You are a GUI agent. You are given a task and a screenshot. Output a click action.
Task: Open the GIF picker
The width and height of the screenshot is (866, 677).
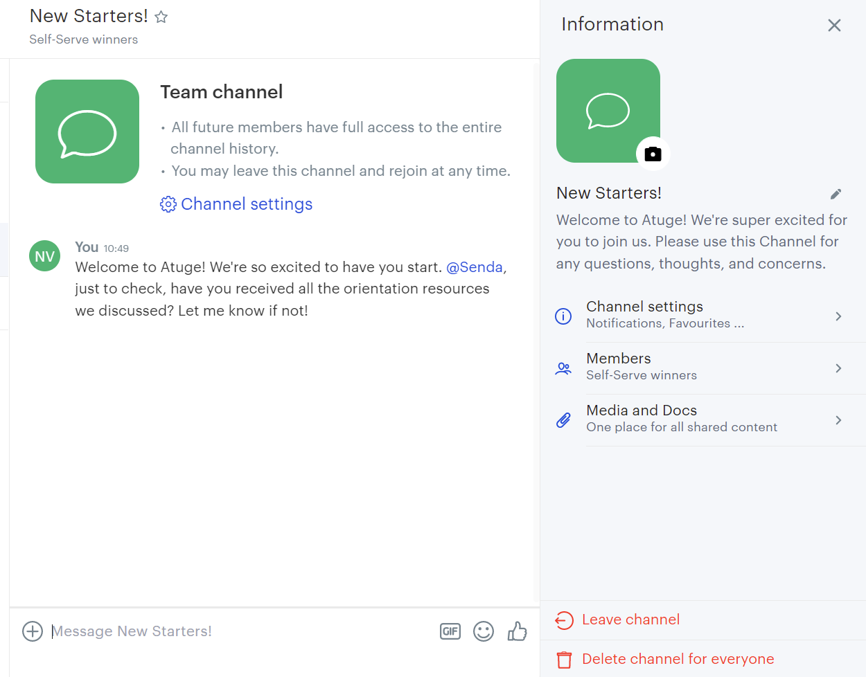tap(450, 631)
